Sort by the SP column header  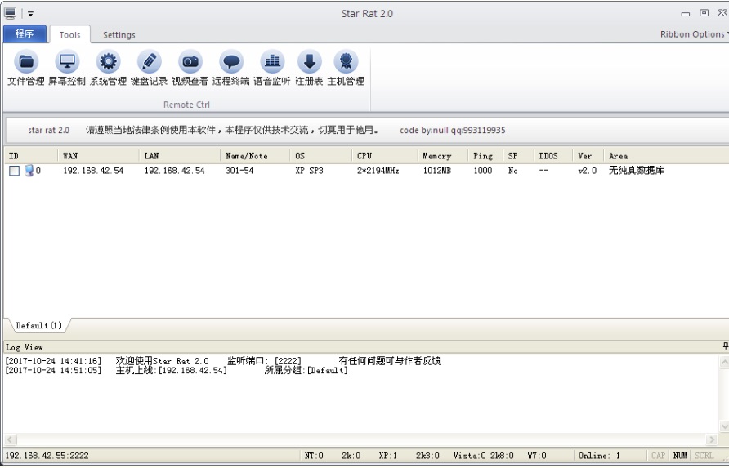[x=518, y=156]
